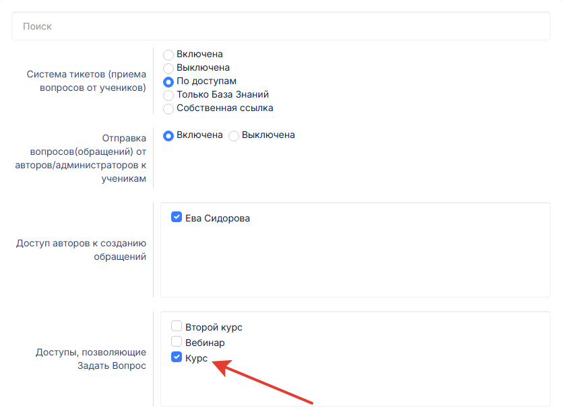Click the Второй курс text label

tap(214, 327)
